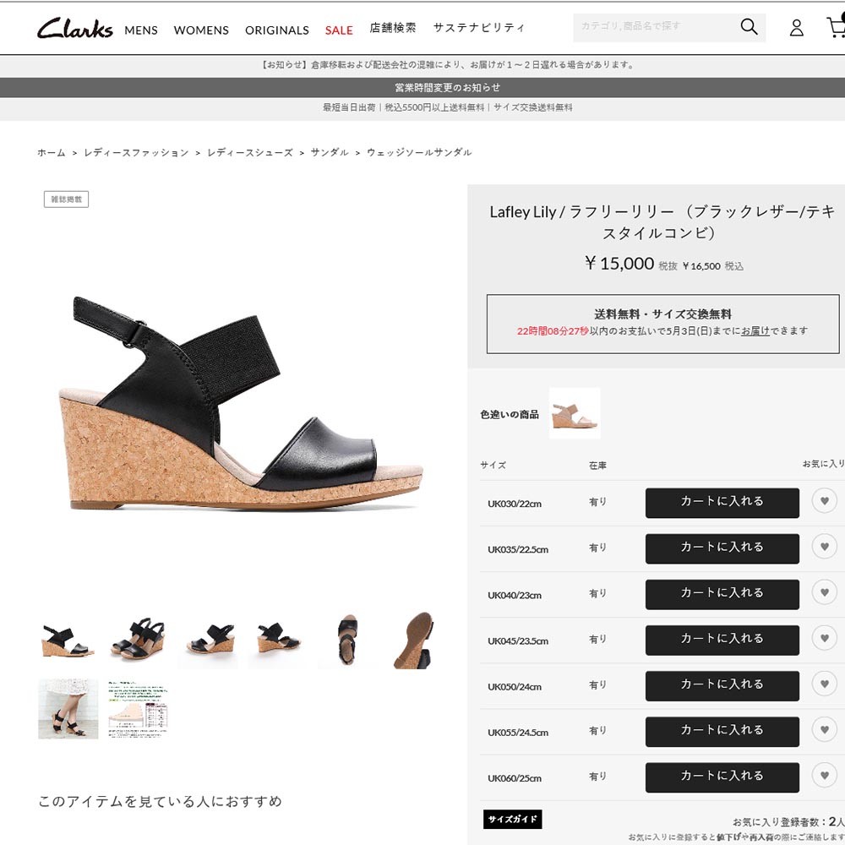View the shoe sole thumbnail image
845x845 pixels.
(x=413, y=641)
